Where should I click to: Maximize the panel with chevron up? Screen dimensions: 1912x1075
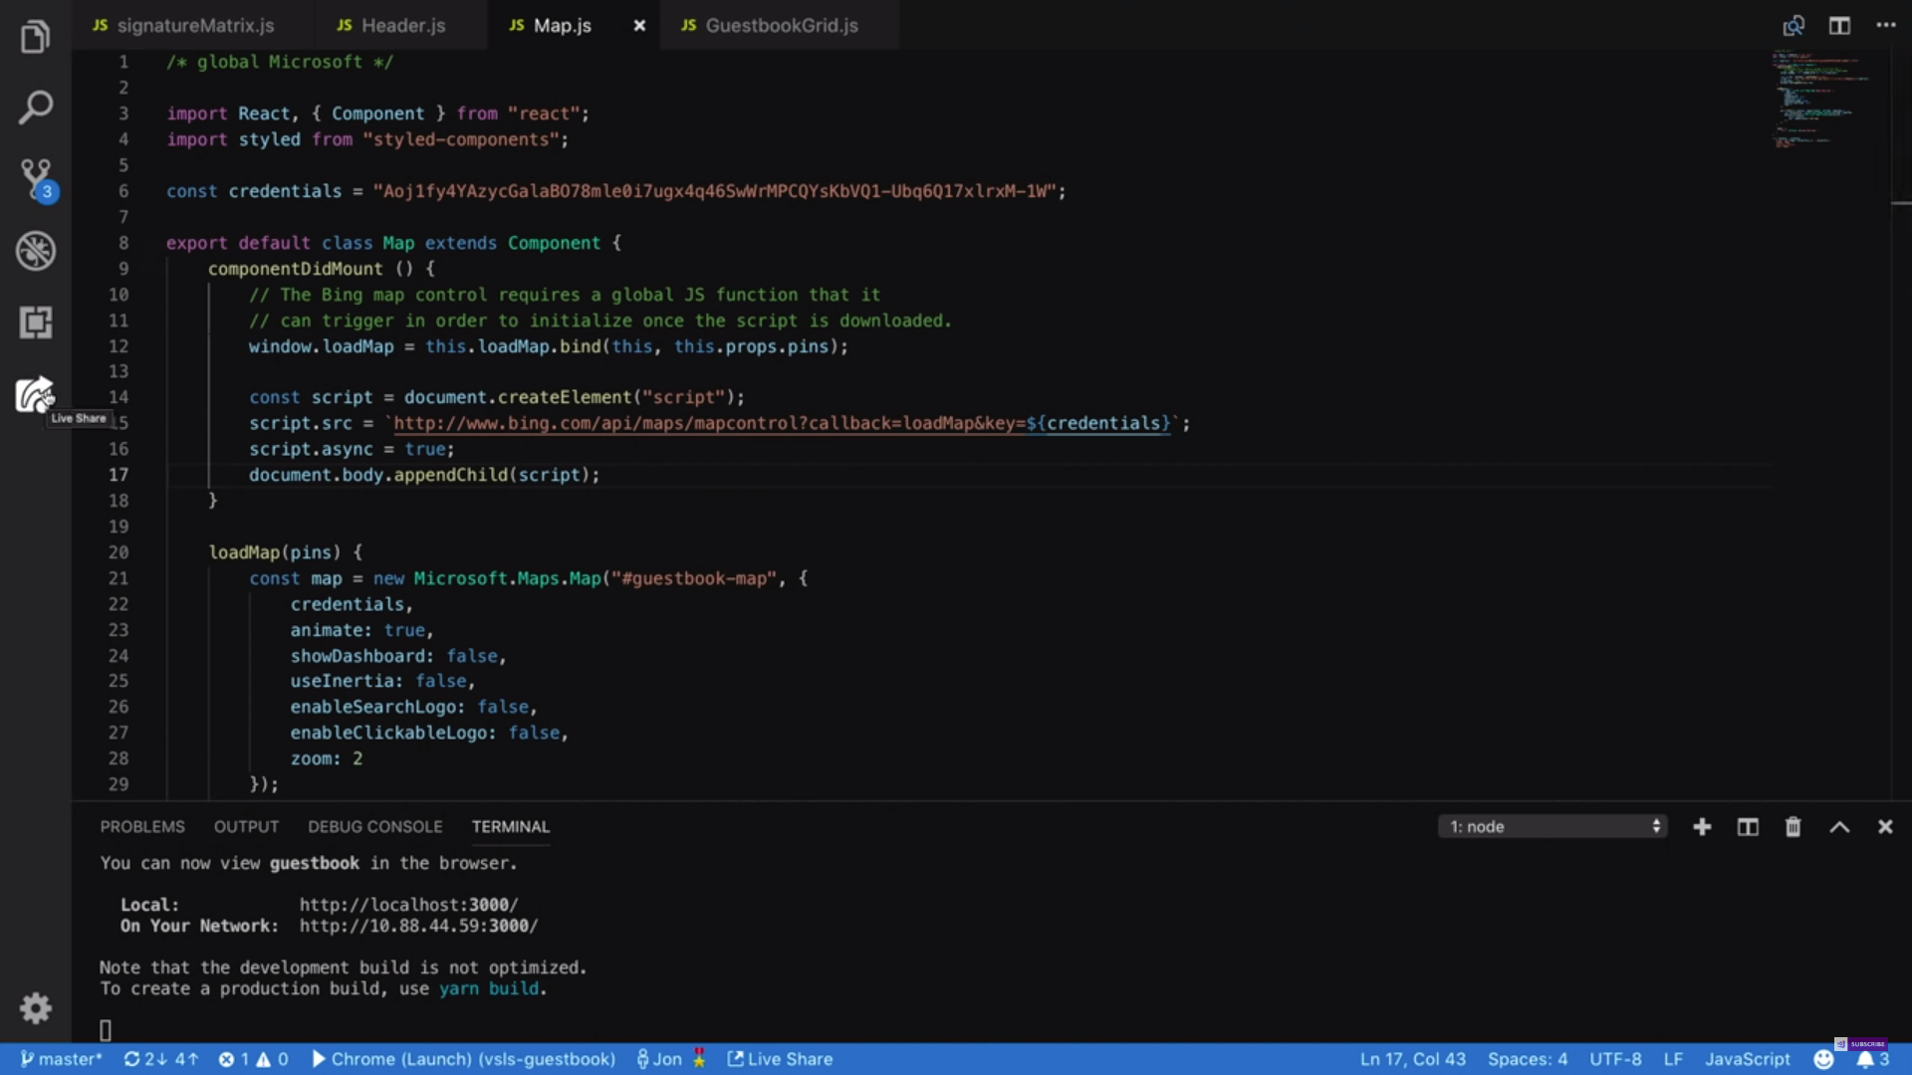[1839, 827]
